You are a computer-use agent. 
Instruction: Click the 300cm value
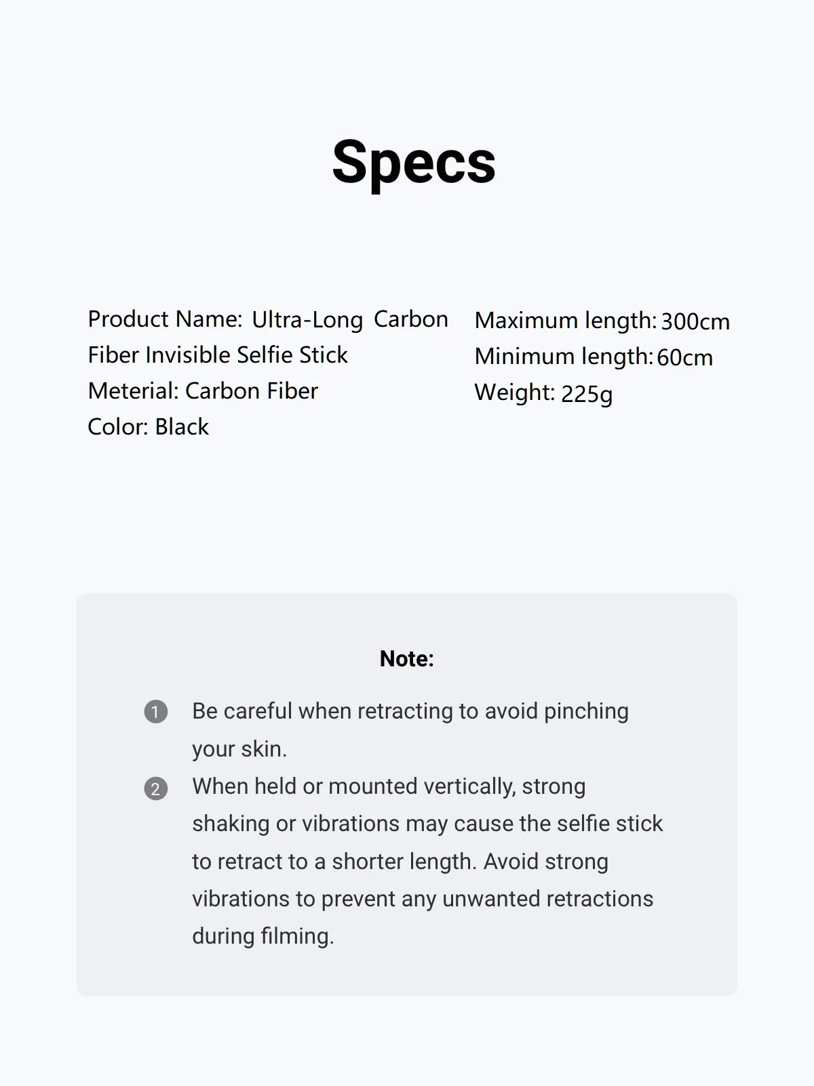coord(695,321)
